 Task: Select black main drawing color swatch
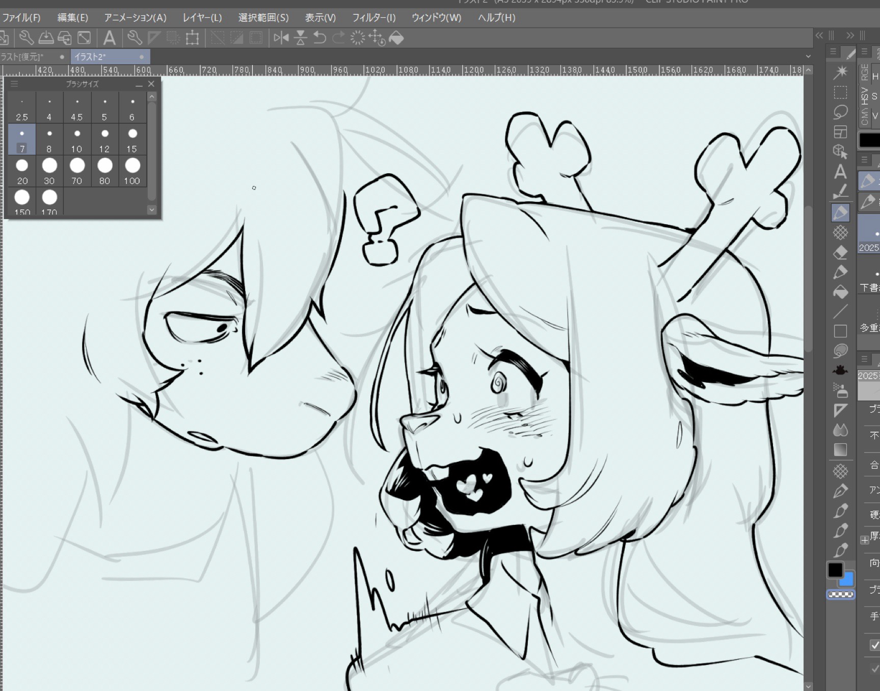(x=835, y=570)
